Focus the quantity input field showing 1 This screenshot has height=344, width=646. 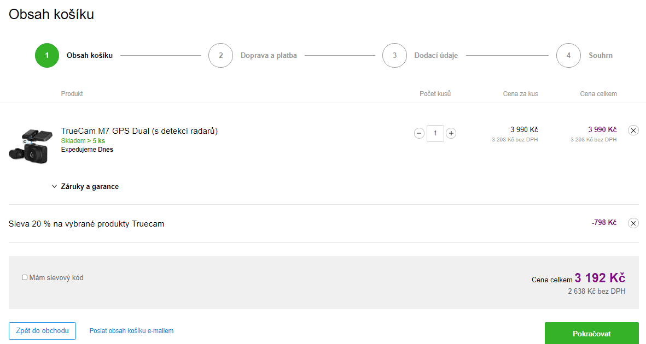coord(435,133)
